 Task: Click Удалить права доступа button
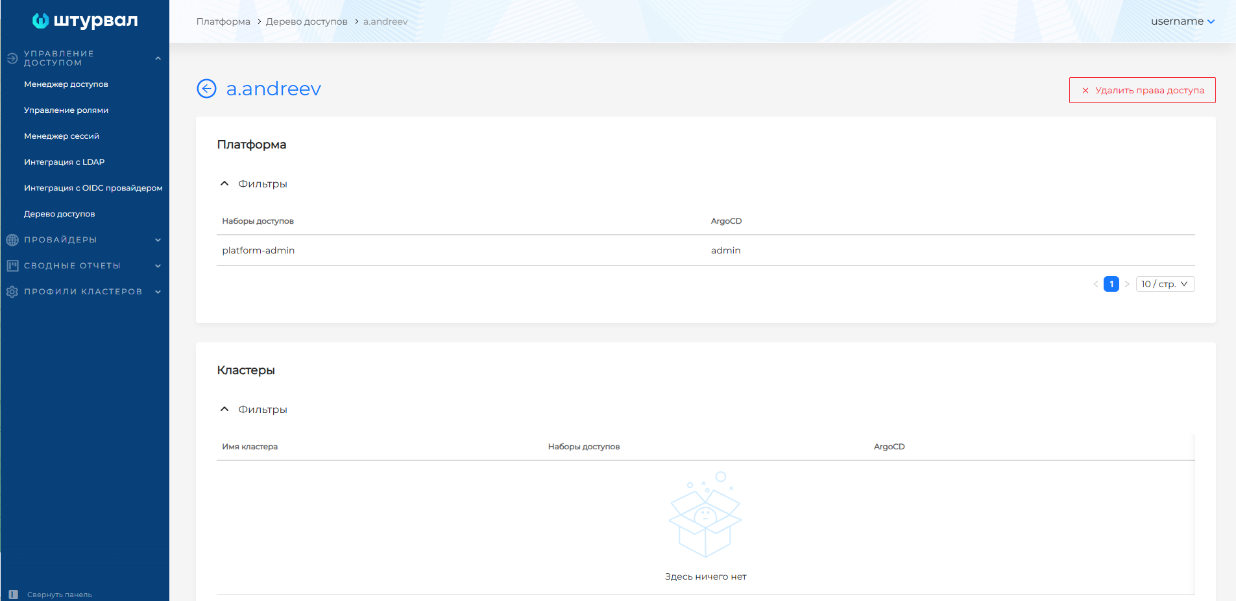click(1143, 90)
